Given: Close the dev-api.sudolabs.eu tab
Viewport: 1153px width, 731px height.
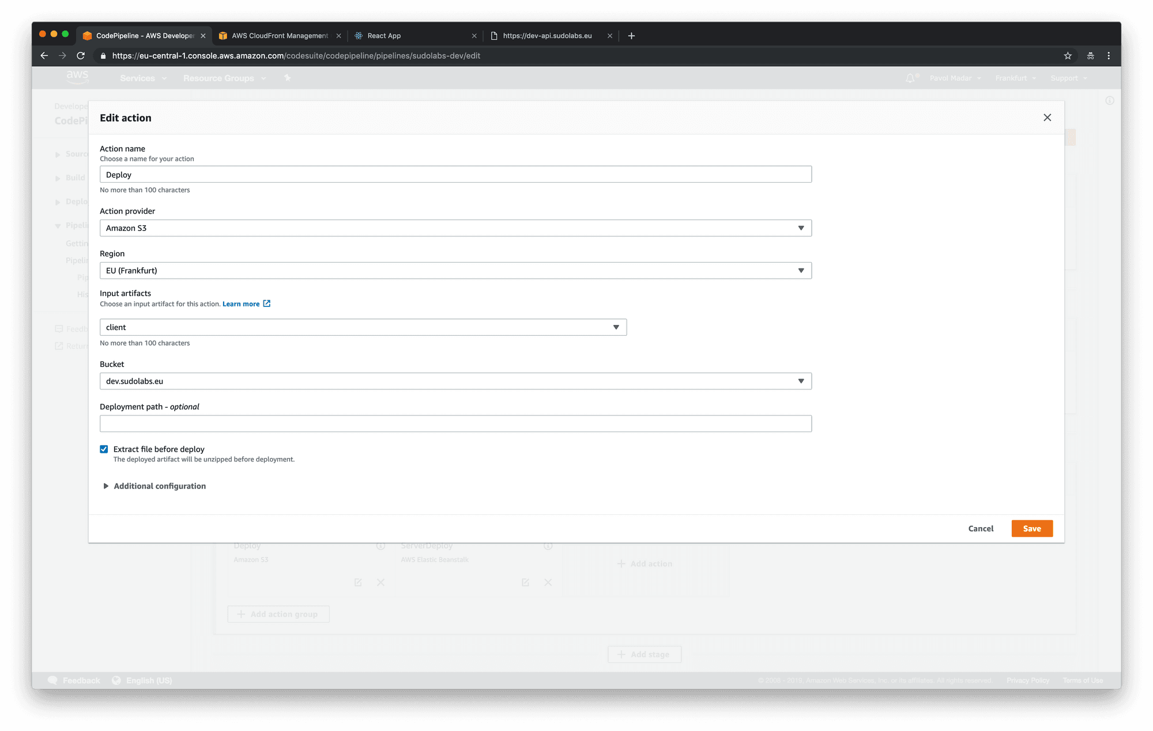Looking at the screenshot, I should point(609,36).
